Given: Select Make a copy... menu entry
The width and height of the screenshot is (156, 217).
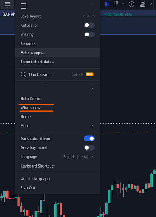Looking at the screenshot, I should tap(57, 53).
